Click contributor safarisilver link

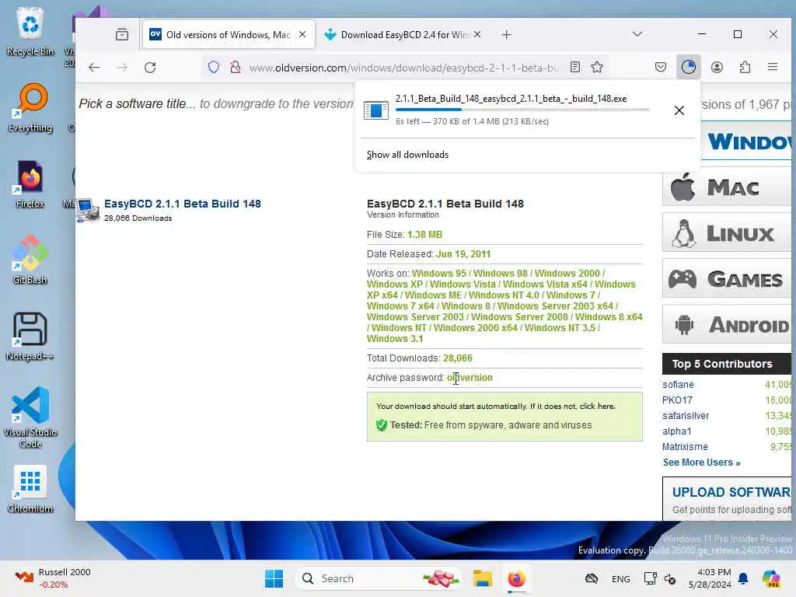point(686,416)
